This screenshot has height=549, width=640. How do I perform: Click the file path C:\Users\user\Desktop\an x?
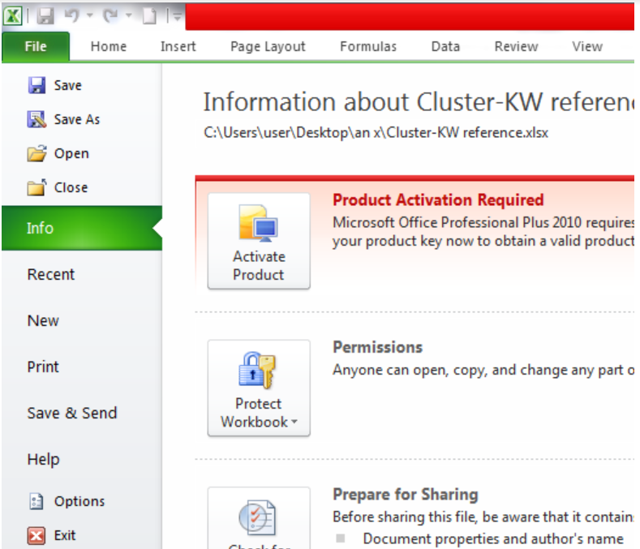click(x=376, y=133)
